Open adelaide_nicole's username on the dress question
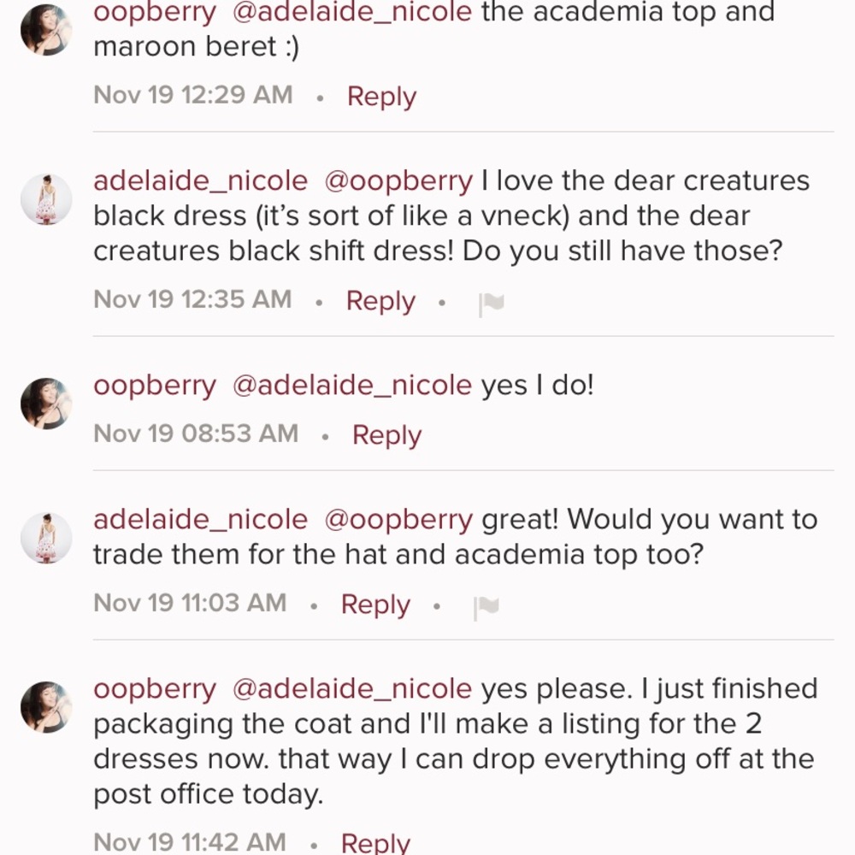Viewport: 855px width, 855px height. coord(200,180)
